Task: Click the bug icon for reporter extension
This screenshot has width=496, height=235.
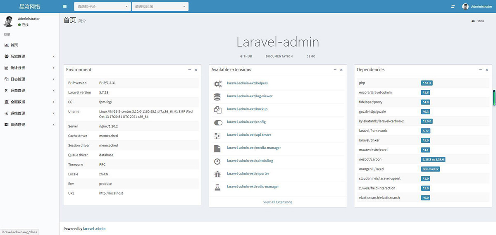Action: [x=217, y=174]
